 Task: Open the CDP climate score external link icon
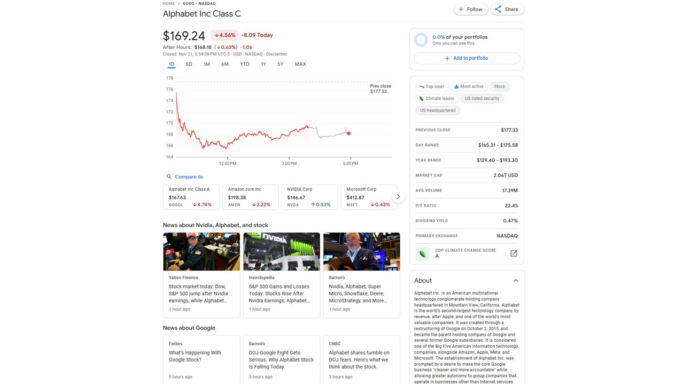(514, 253)
